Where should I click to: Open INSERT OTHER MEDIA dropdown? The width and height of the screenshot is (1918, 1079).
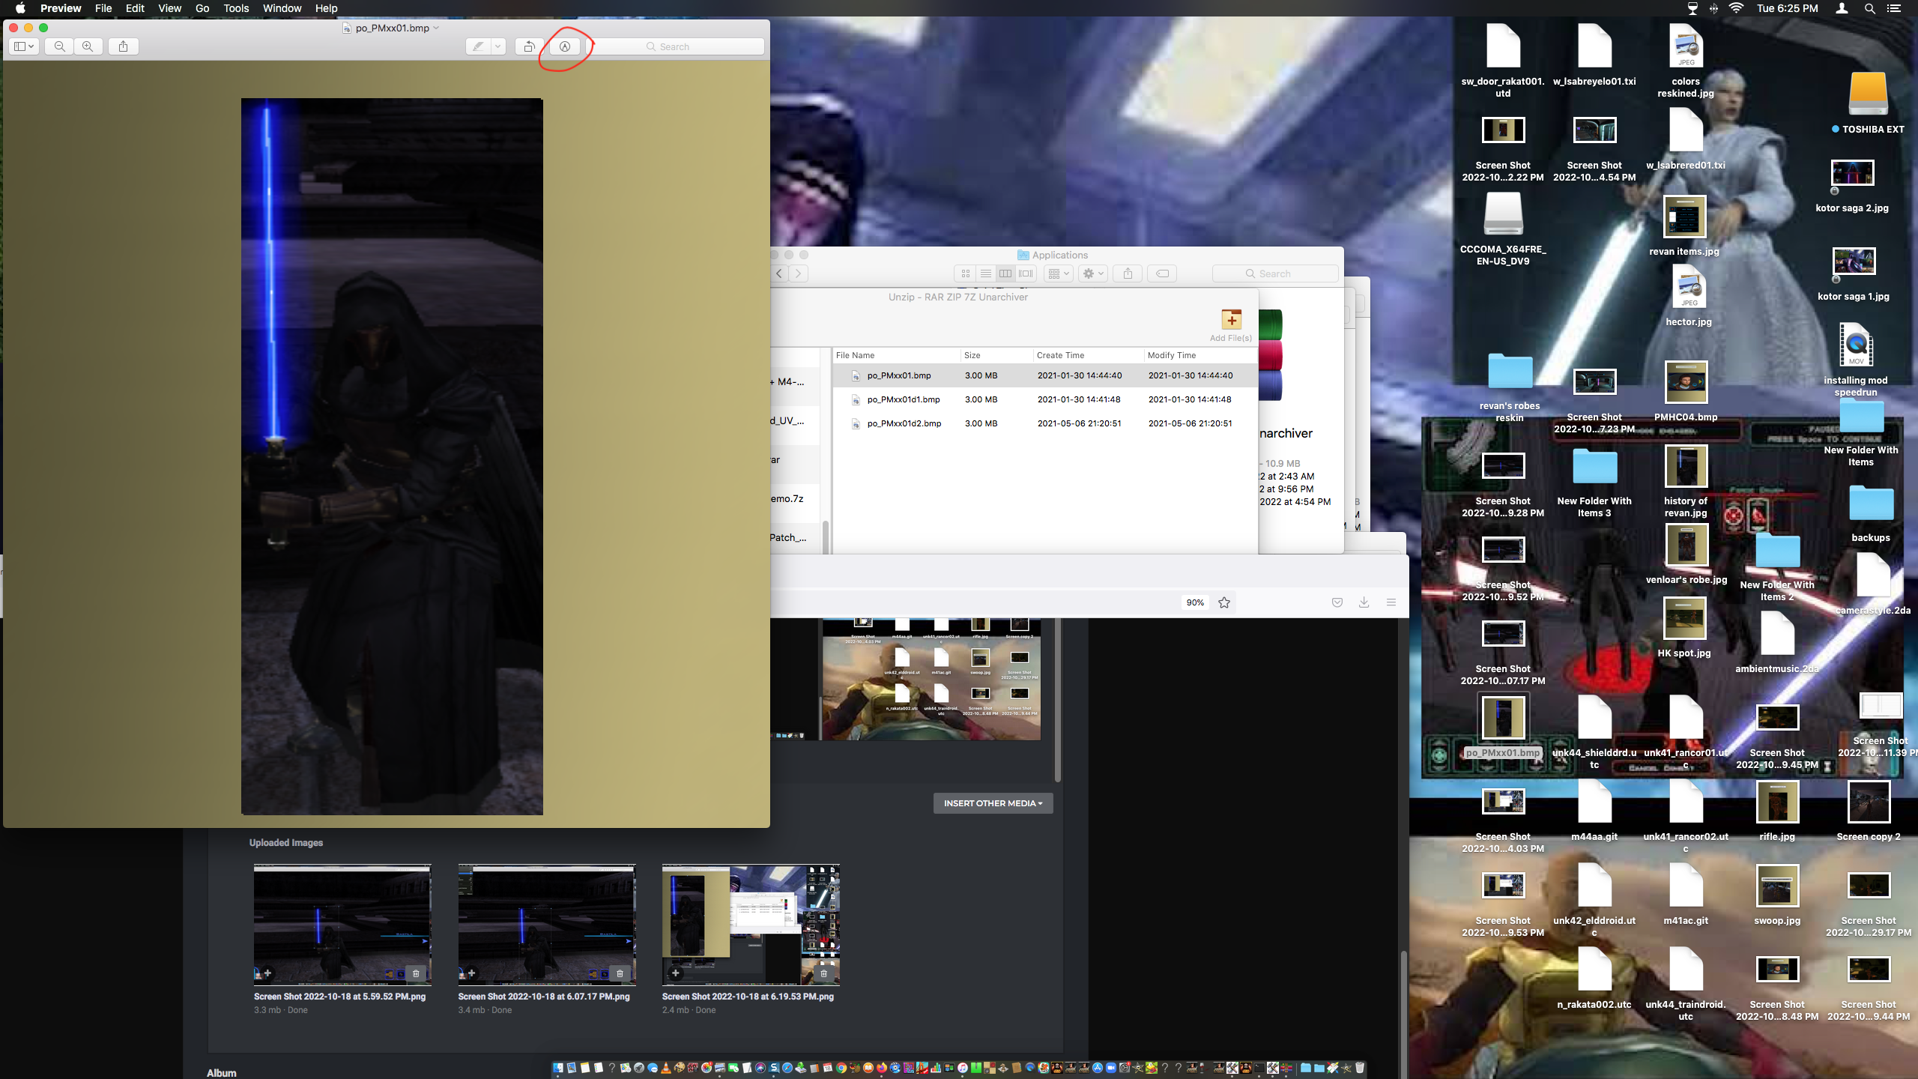[993, 803]
